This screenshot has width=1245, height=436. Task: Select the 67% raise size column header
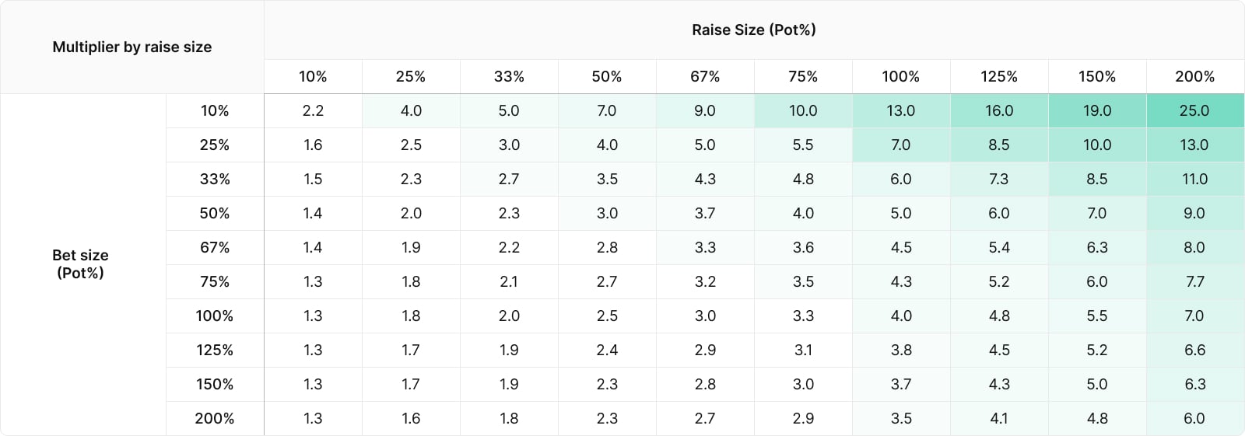(x=705, y=76)
